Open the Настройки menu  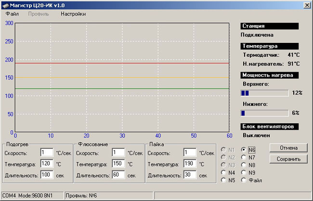tap(73, 14)
